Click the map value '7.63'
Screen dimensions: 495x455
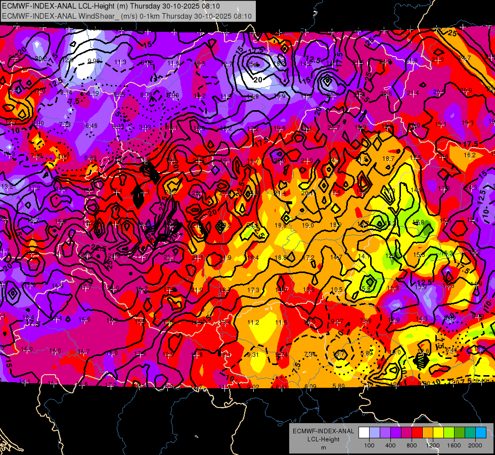[36, 155]
